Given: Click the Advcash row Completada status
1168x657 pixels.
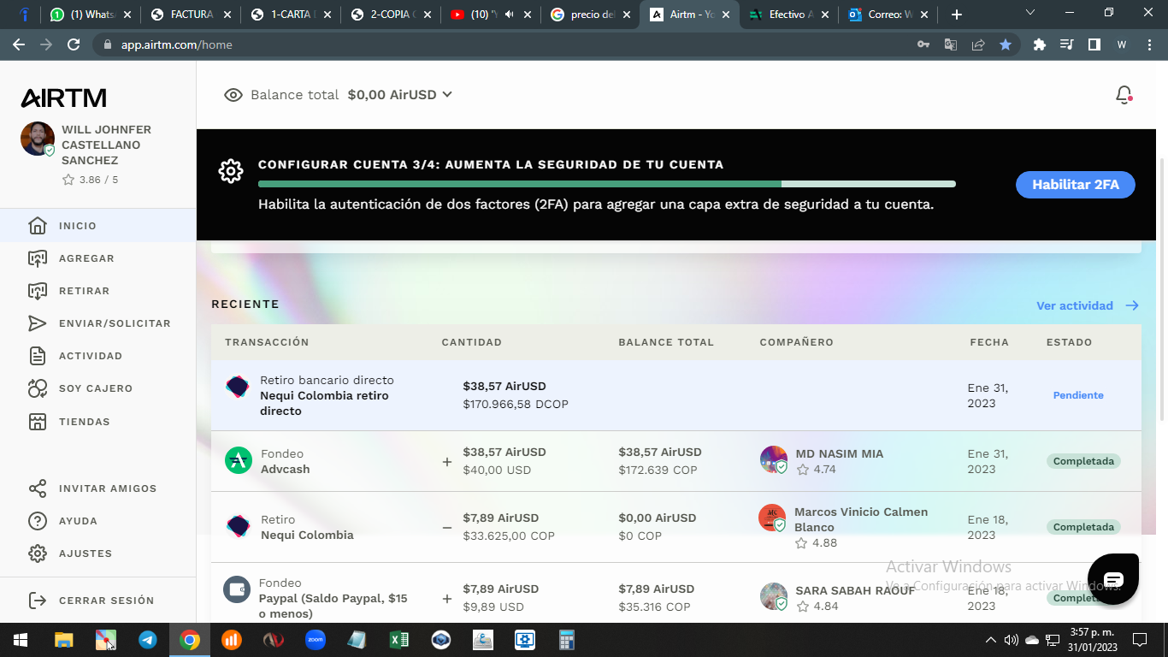Looking at the screenshot, I should [1083, 461].
